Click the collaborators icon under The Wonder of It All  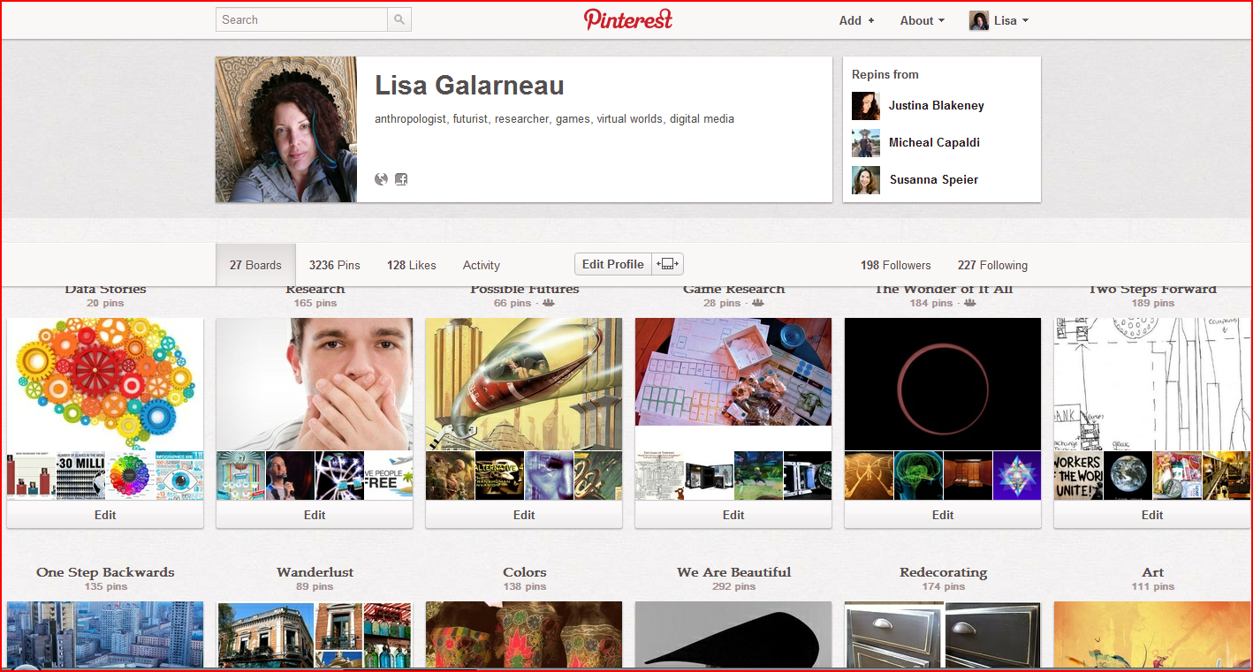pyautogui.click(x=970, y=303)
